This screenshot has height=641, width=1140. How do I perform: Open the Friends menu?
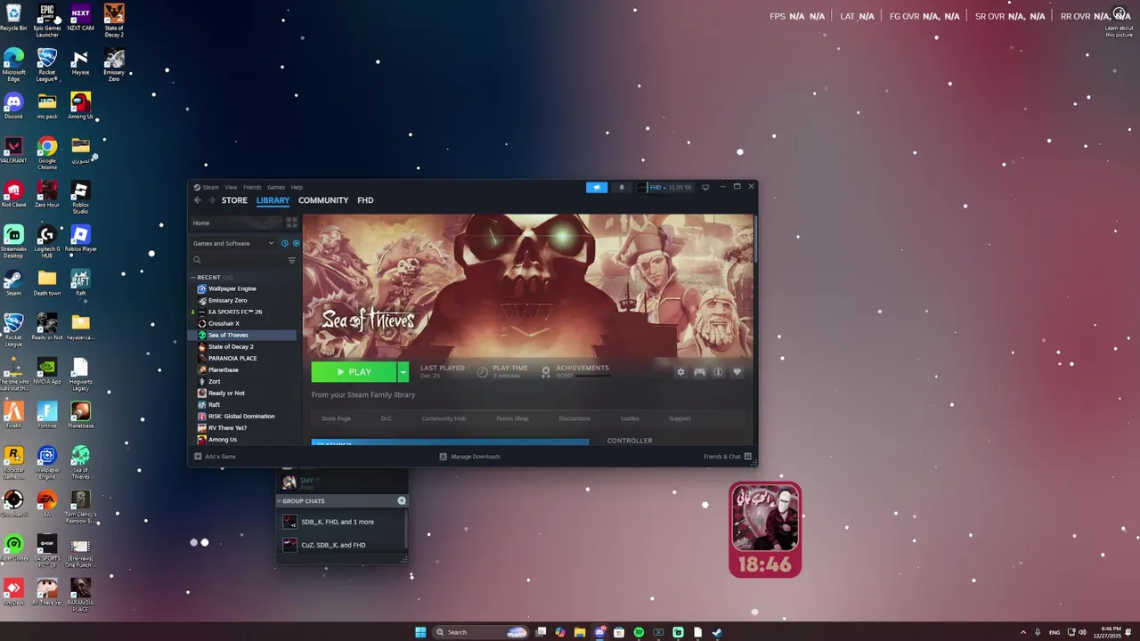pyautogui.click(x=252, y=187)
